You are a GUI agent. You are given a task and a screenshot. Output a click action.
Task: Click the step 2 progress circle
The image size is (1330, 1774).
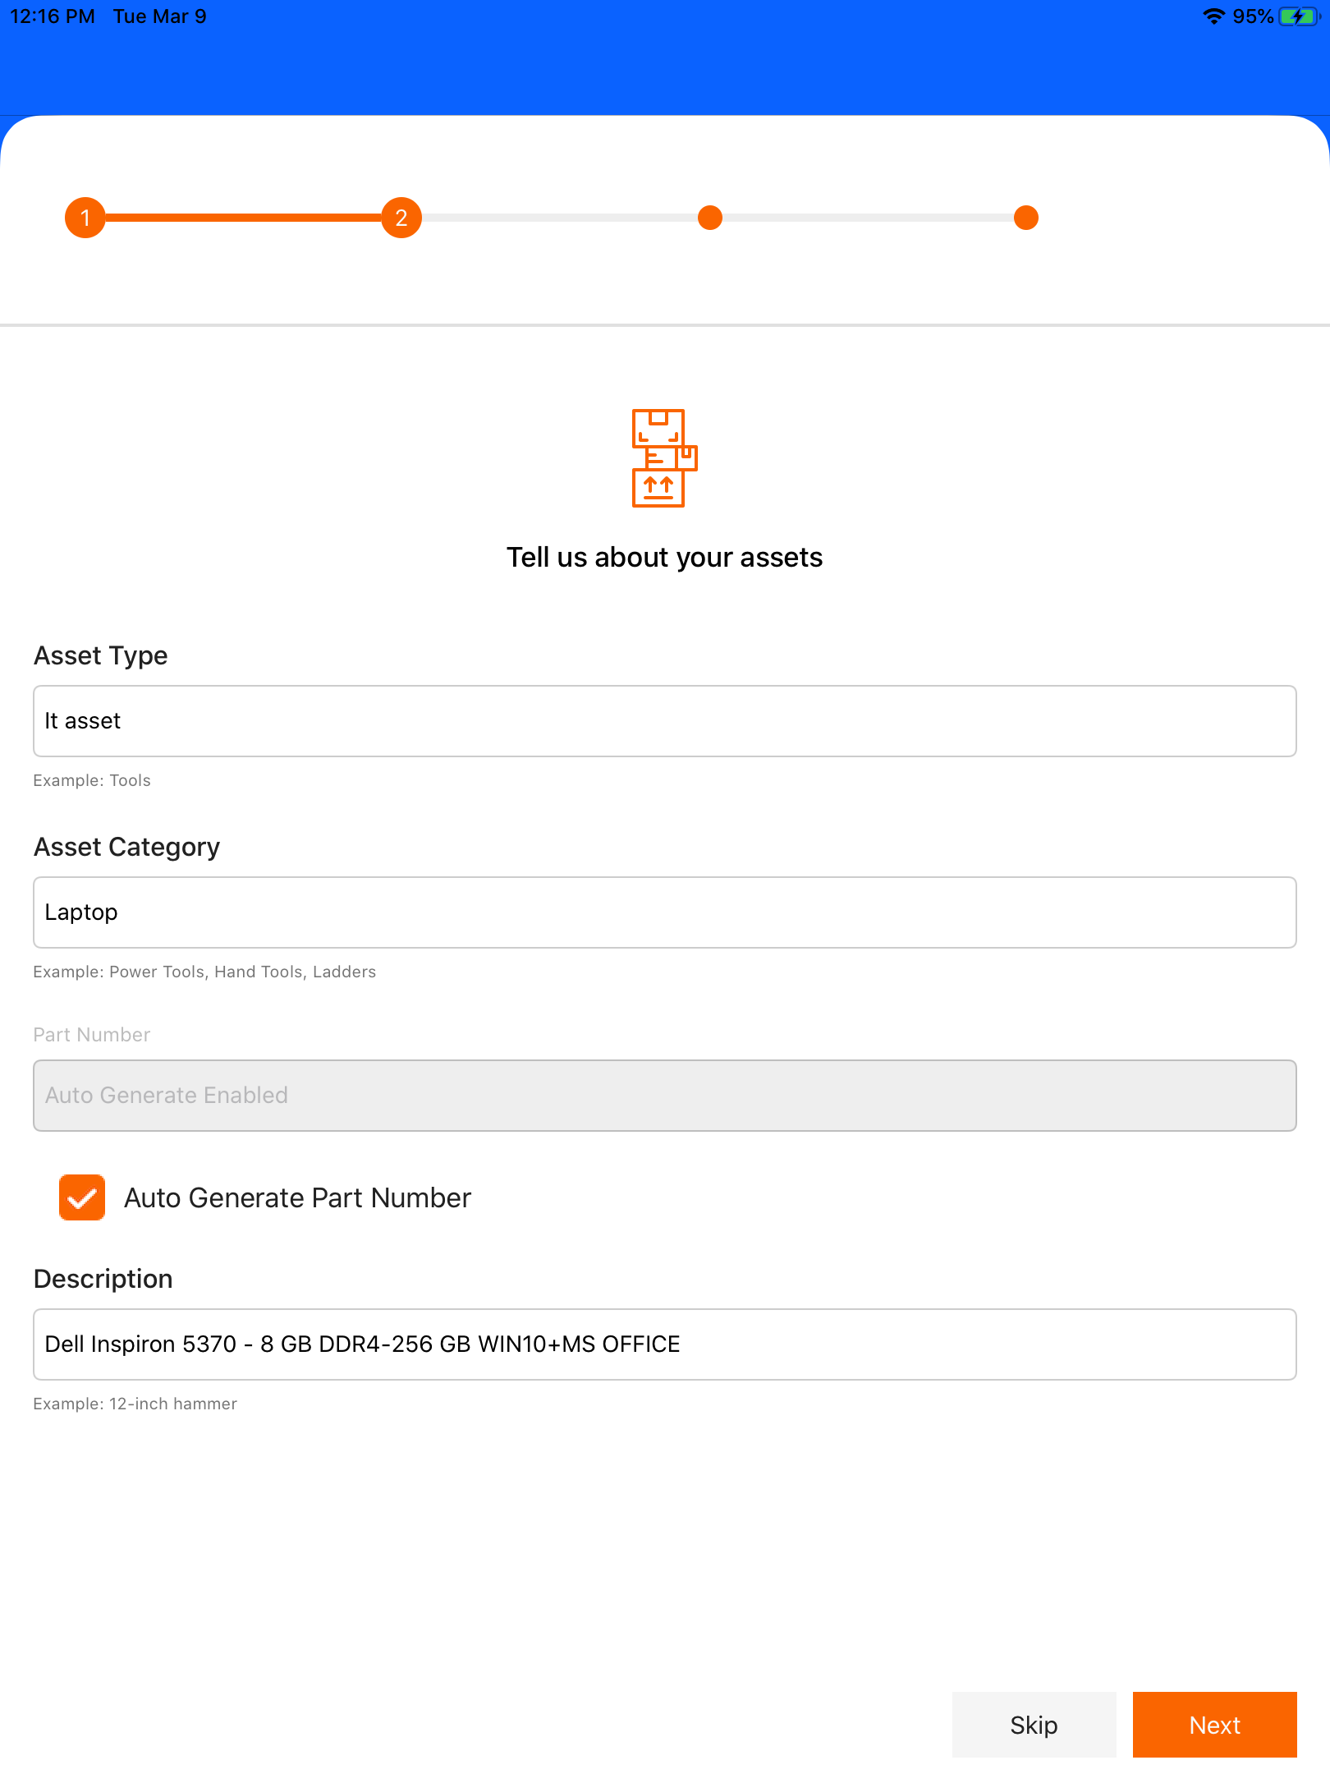[401, 218]
